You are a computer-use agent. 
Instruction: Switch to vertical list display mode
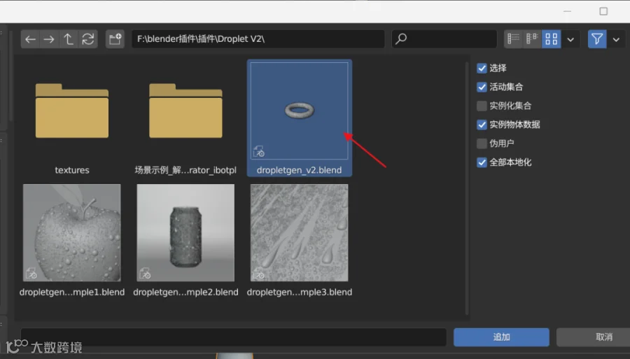point(514,39)
